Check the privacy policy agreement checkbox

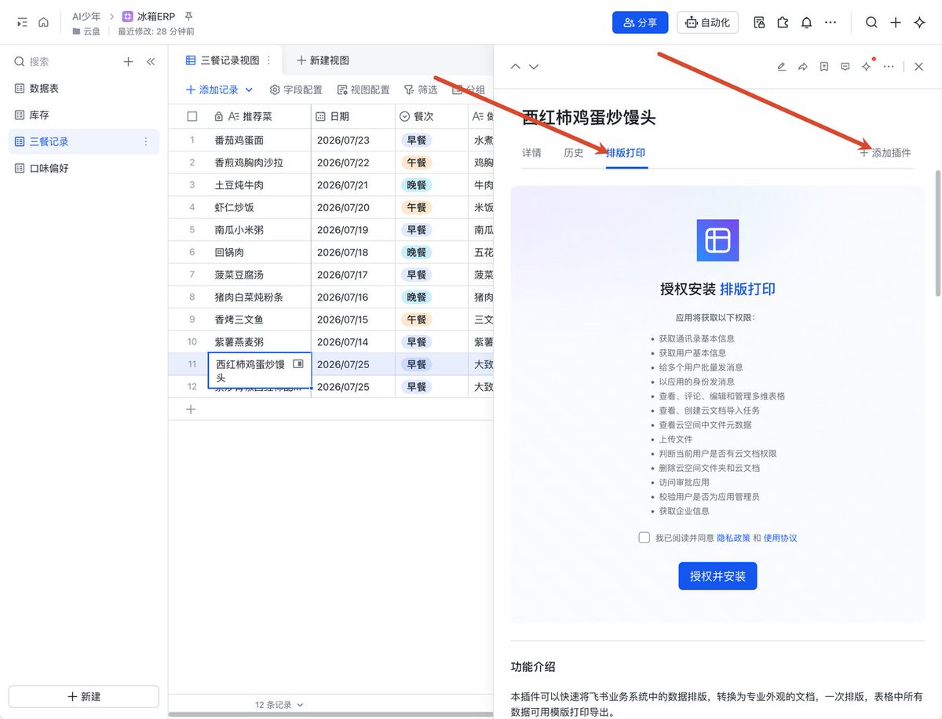tap(644, 538)
